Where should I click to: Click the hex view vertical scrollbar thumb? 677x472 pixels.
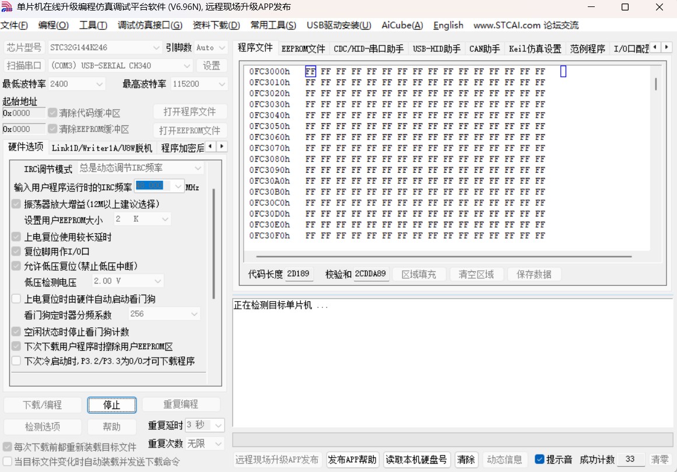[655, 84]
